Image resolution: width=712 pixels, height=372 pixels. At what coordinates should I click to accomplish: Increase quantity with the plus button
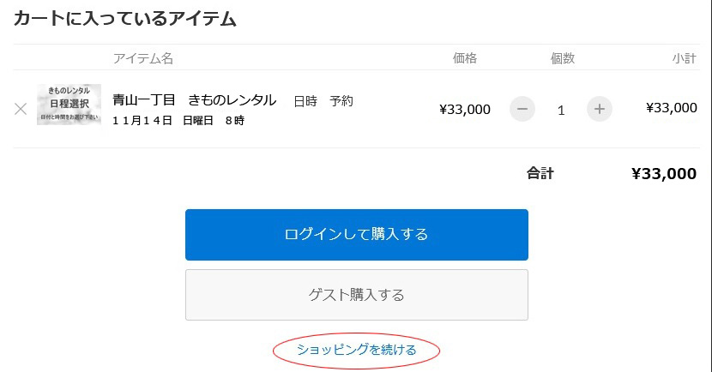pyautogui.click(x=600, y=109)
